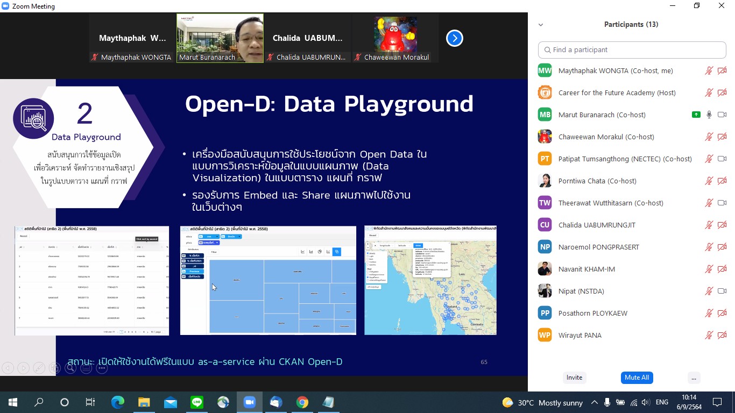Click the pen tool in slideshow controls
The width and height of the screenshot is (735, 413).
pyautogui.click(x=39, y=368)
